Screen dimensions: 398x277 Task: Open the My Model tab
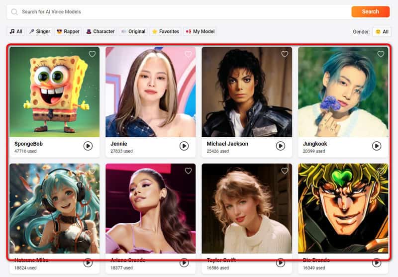coord(199,31)
